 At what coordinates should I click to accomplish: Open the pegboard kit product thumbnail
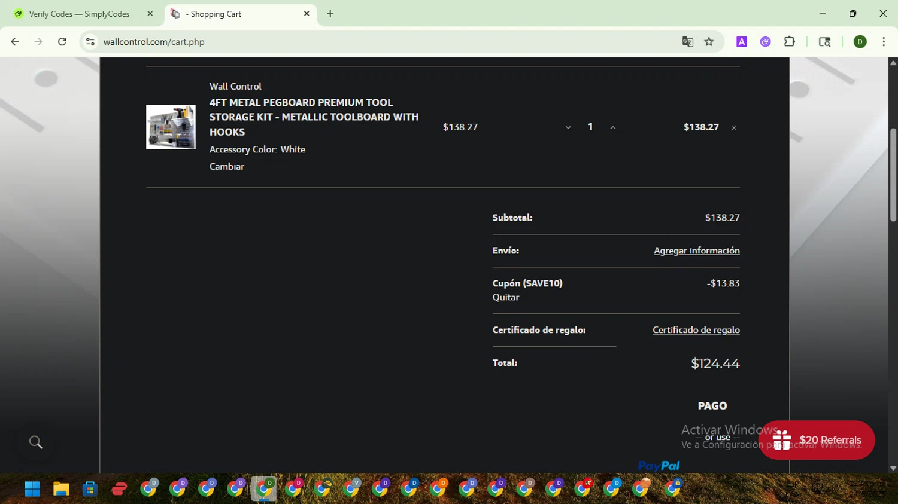171,127
